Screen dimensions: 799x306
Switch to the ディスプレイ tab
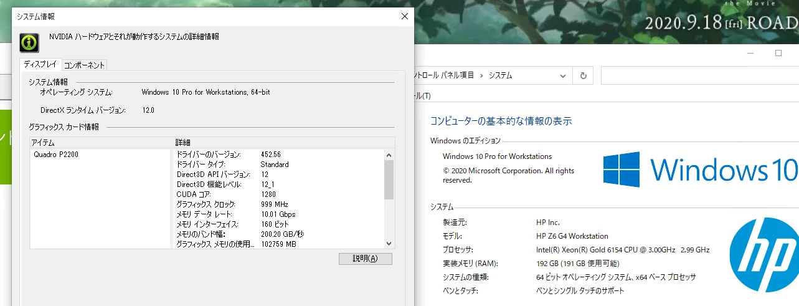point(40,64)
